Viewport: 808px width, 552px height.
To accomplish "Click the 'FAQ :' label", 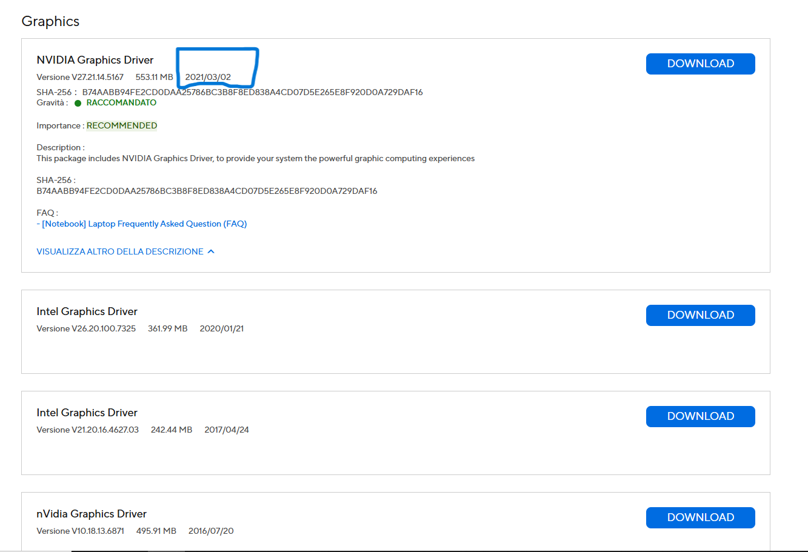I will [47, 213].
